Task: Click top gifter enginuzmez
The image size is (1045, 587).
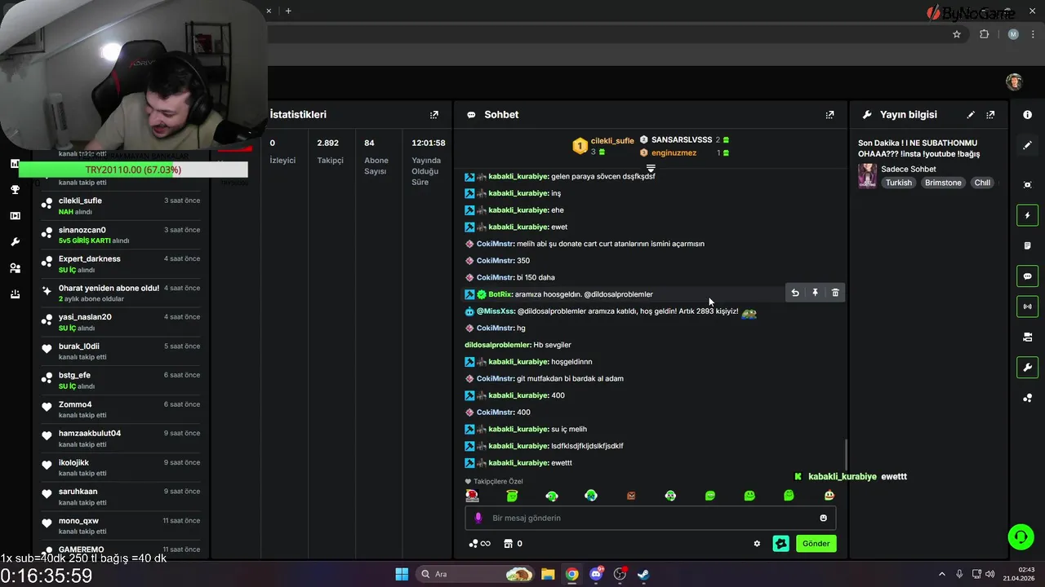Action: [x=674, y=153]
